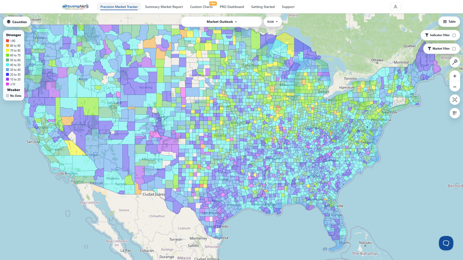Click the yellow 70 to 80 swatch
The height and width of the screenshot is (260, 463).
(x=8, y=50)
